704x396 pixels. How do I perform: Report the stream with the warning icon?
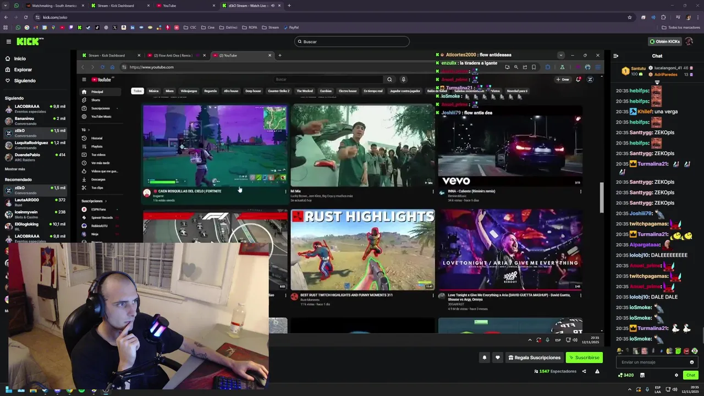coord(597,371)
